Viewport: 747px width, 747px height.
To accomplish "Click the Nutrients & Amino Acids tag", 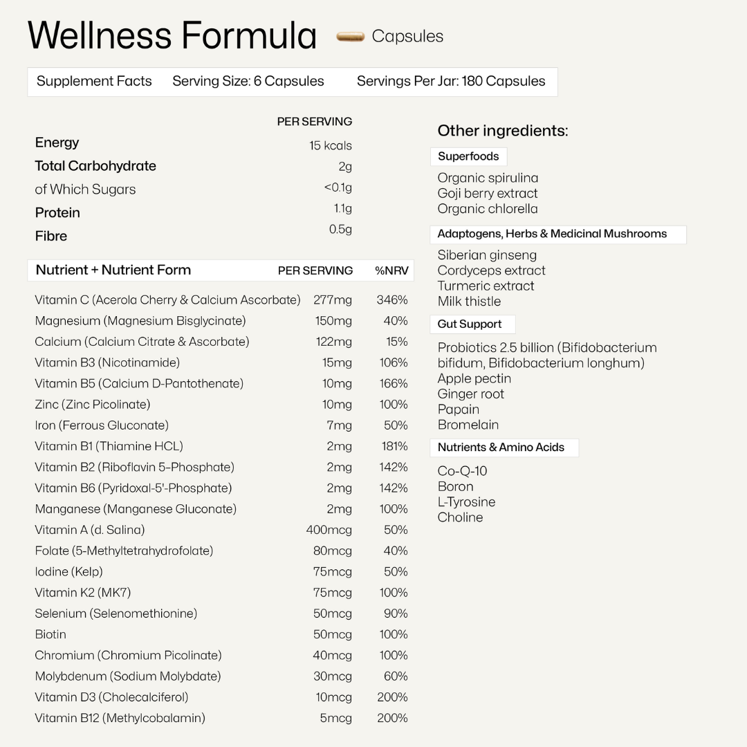I will 501,448.
